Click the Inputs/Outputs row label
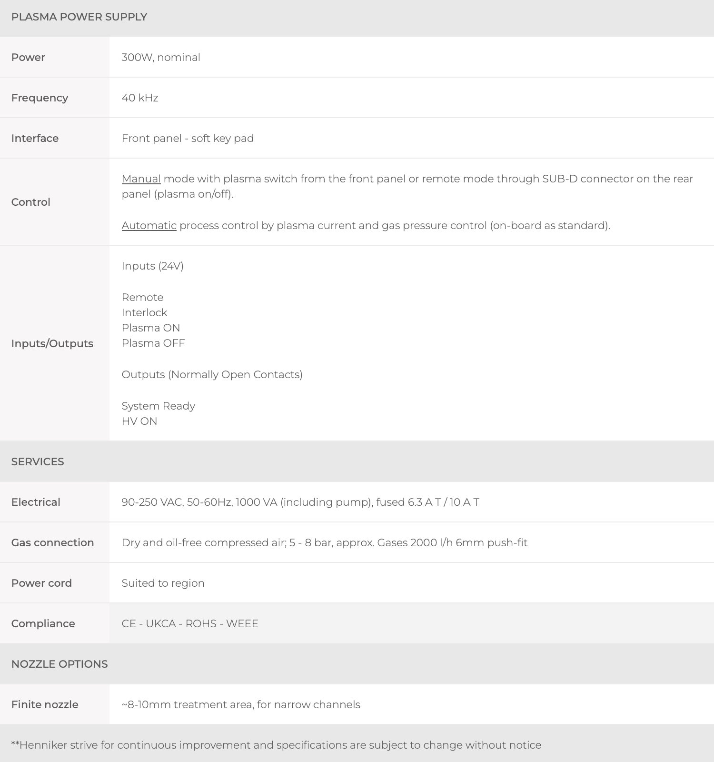The width and height of the screenshot is (714, 762). 52,343
